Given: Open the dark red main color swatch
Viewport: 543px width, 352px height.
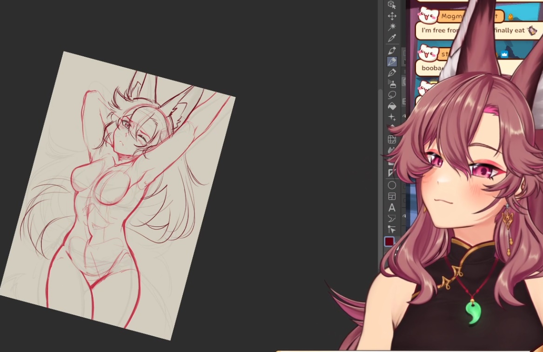Looking at the screenshot, I should tap(389, 241).
